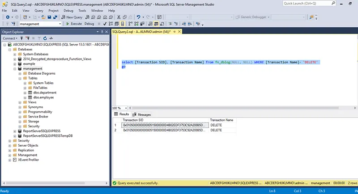Click the Parse checkmark icon
The width and height of the screenshot is (358, 194).
[x=105, y=24]
